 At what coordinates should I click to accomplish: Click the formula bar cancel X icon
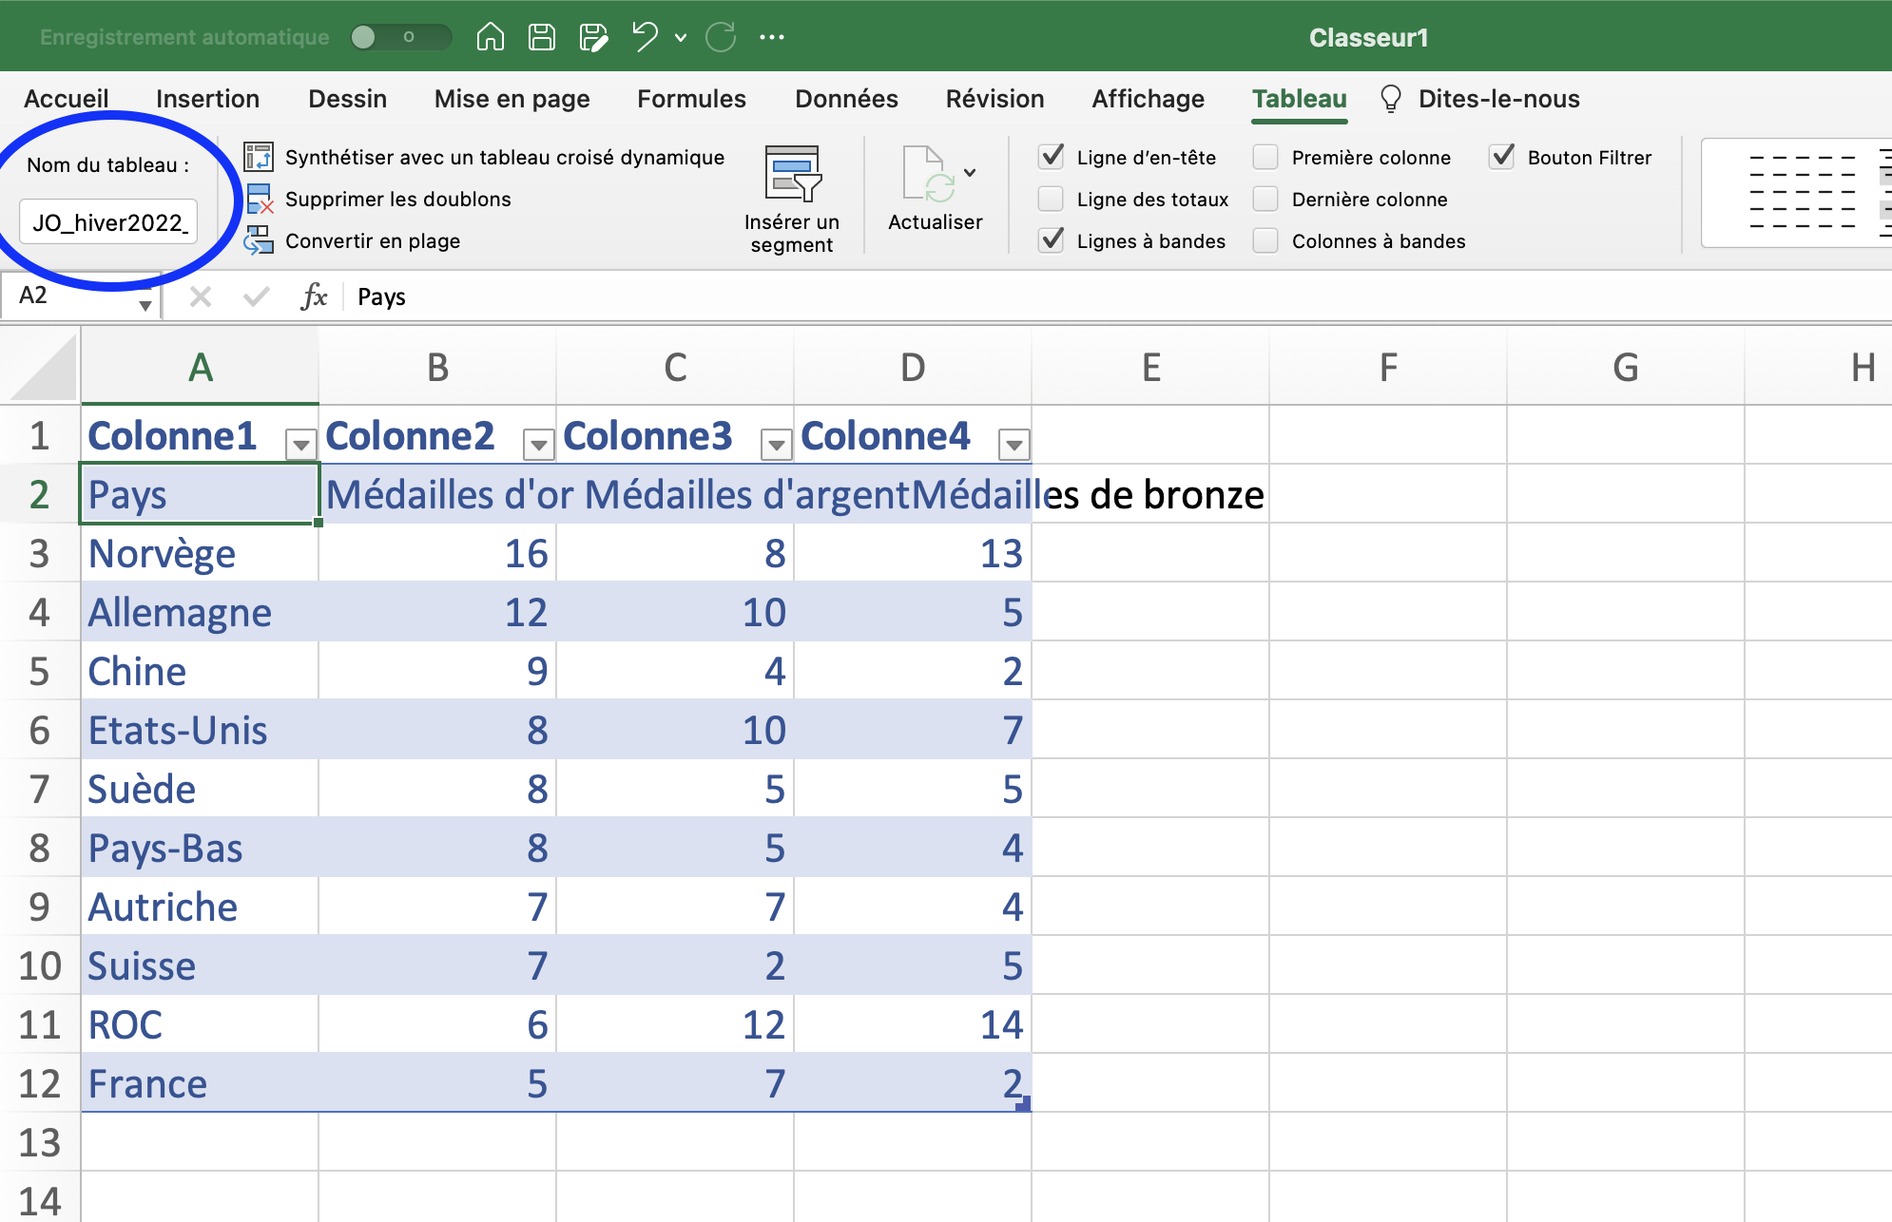(200, 296)
